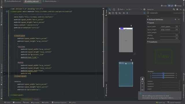Click the Rotation z slider handle
The height and width of the screenshot is (104, 185).
click(x=163, y=77)
